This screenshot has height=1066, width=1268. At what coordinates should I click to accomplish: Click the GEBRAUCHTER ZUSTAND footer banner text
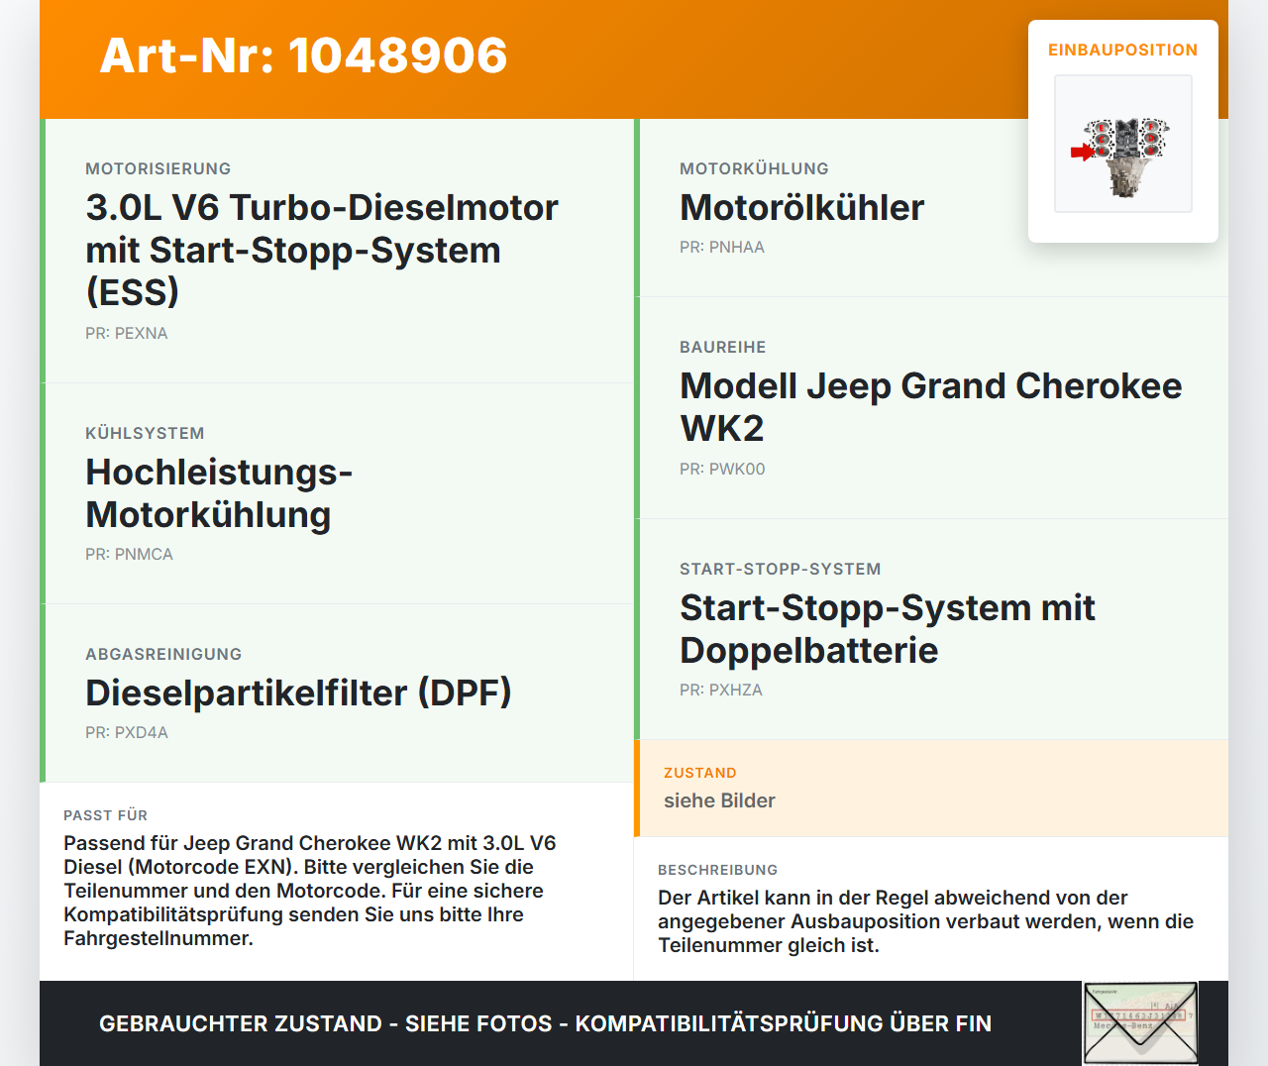545,1023
